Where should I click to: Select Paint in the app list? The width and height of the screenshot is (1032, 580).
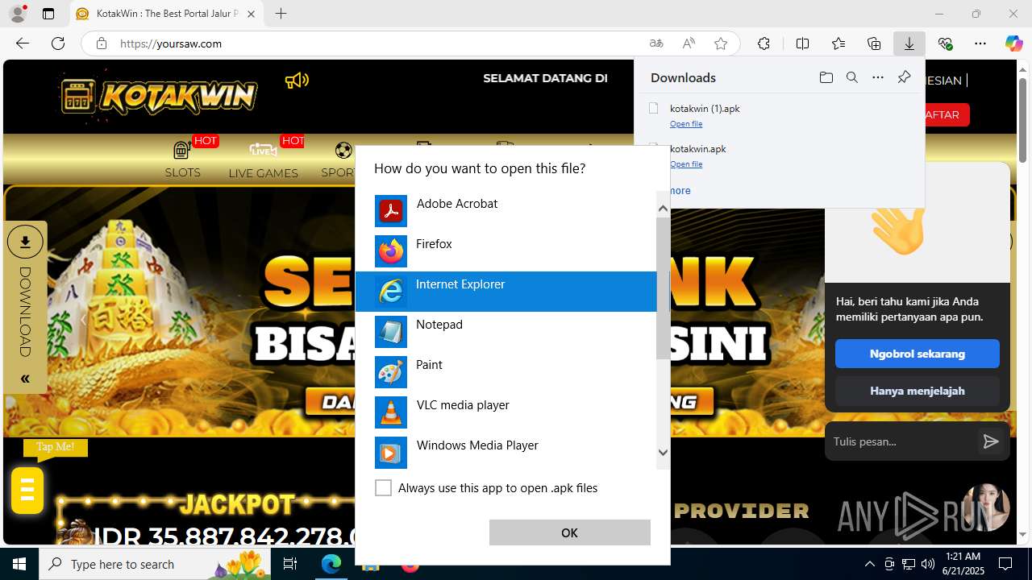[x=506, y=372]
